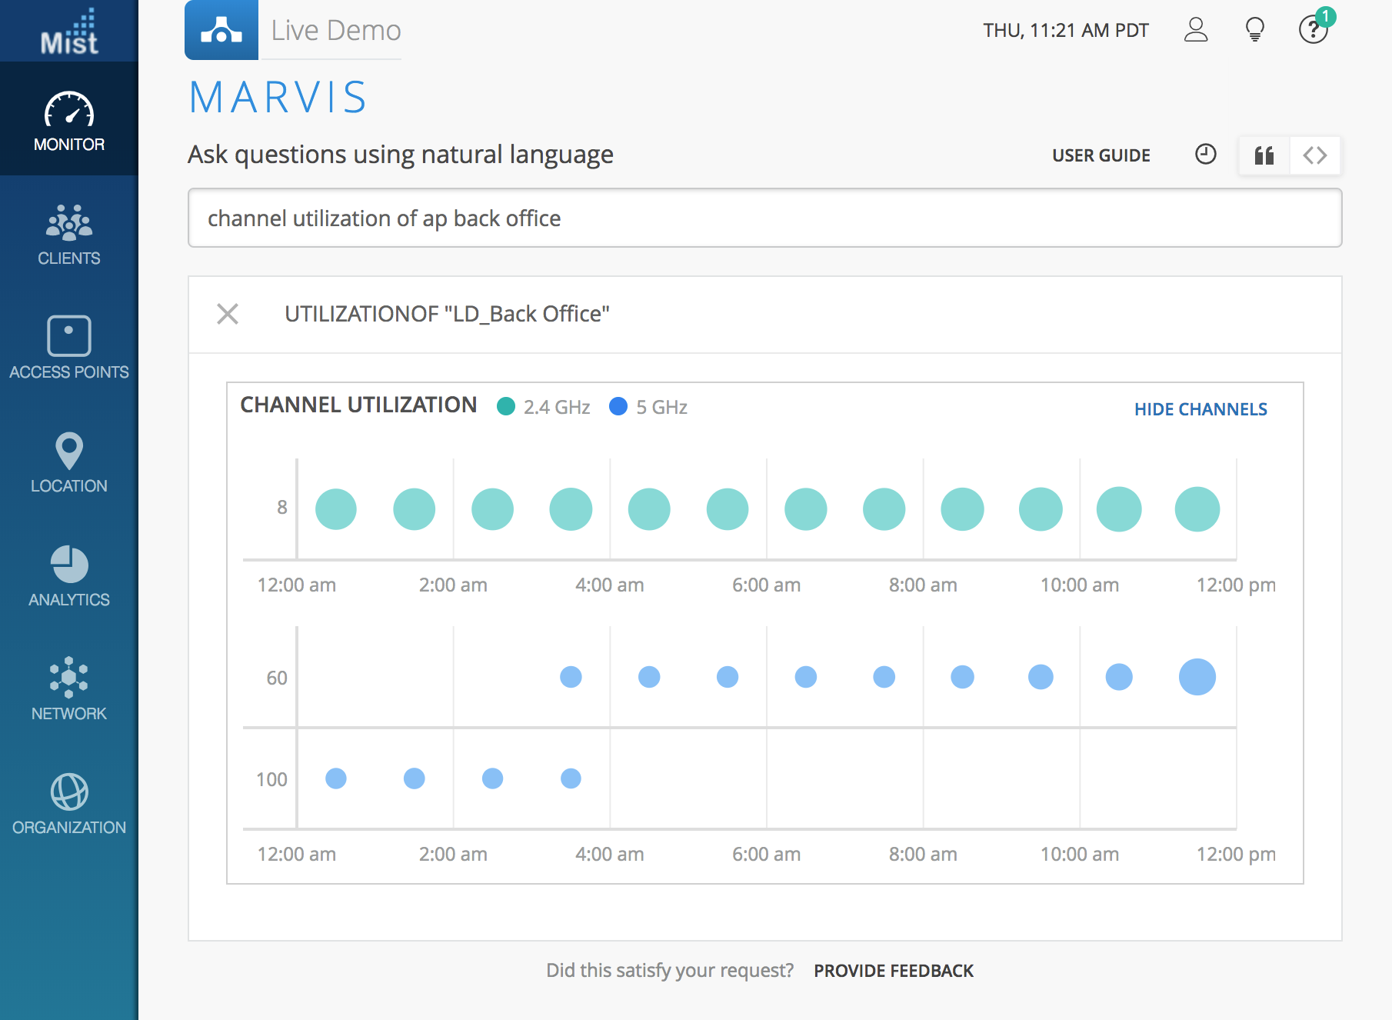
Task: Open the query history clock icon
Action: [x=1205, y=155]
